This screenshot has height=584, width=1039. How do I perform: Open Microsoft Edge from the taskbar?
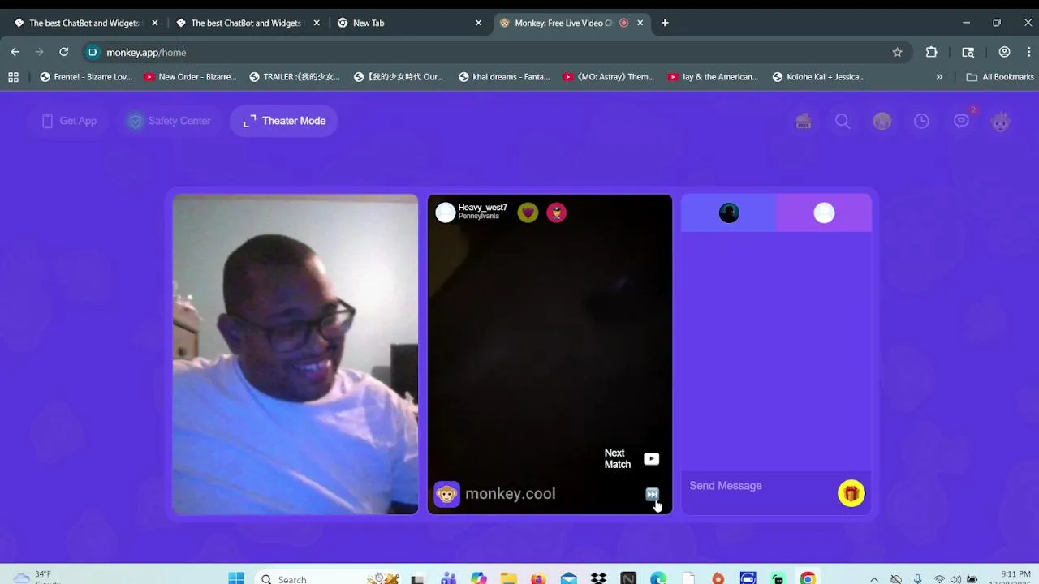pyautogui.click(x=658, y=578)
